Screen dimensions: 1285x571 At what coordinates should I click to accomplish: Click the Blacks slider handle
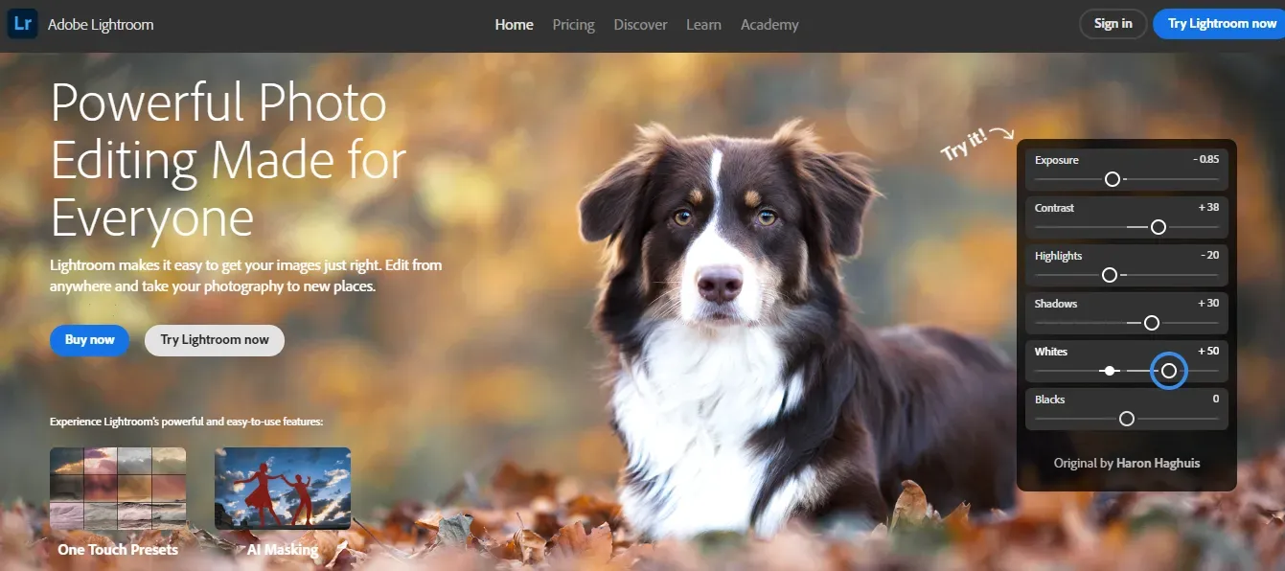[x=1126, y=419]
